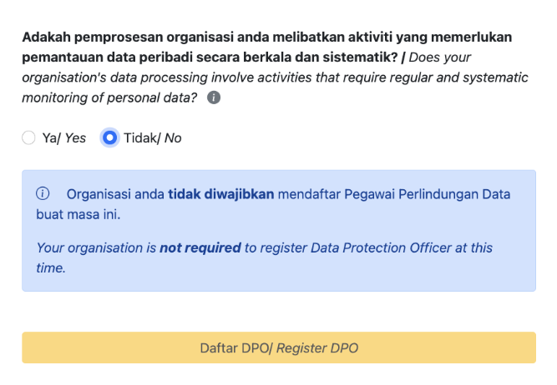Viewport: 557px width, 385px height.
Task: Click "monitoring of personal data?" question line
Action: point(110,98)
